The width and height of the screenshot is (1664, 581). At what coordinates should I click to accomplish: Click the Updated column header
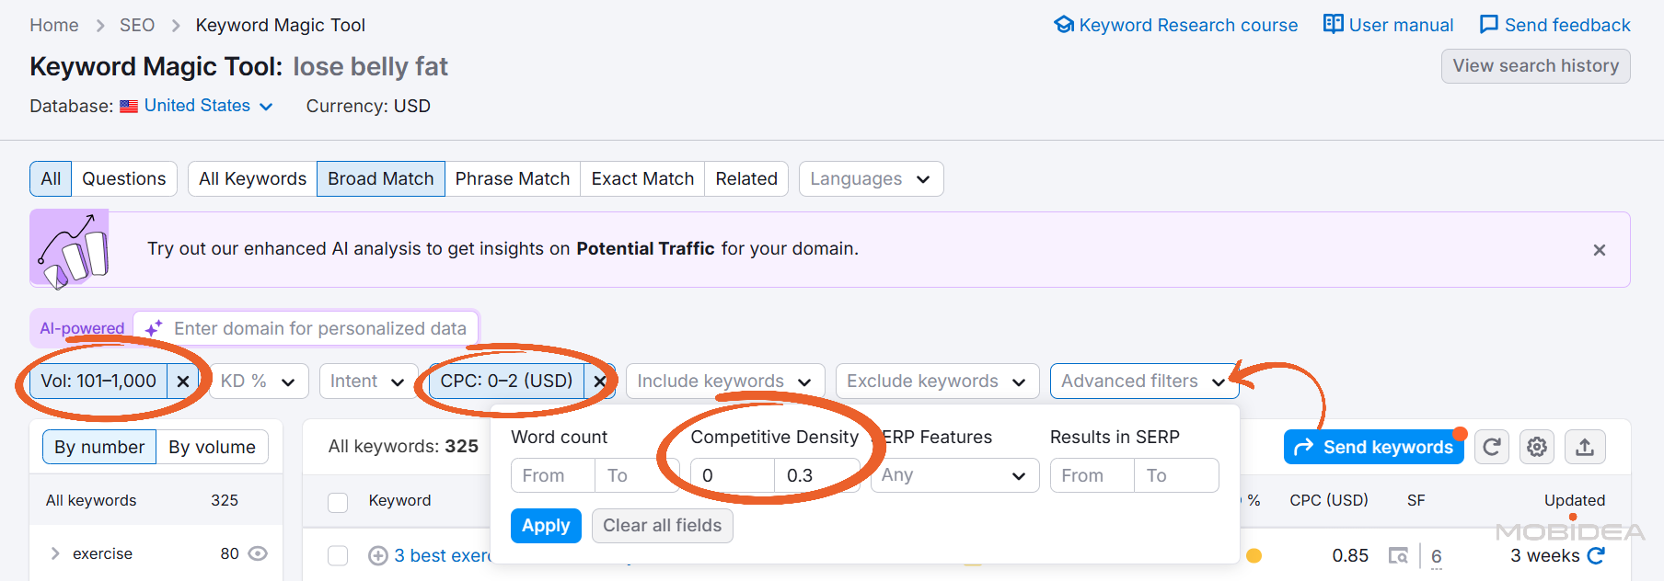coord(1574,500)
